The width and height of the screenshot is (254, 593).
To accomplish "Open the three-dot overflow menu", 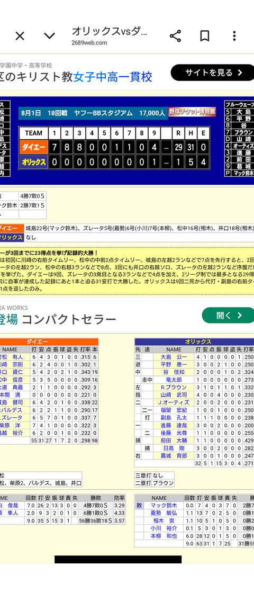I will pyautogui.click(x=234, y=36).
